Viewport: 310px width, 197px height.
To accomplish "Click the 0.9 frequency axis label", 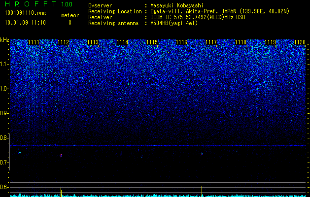I will (x=4, y=113).
